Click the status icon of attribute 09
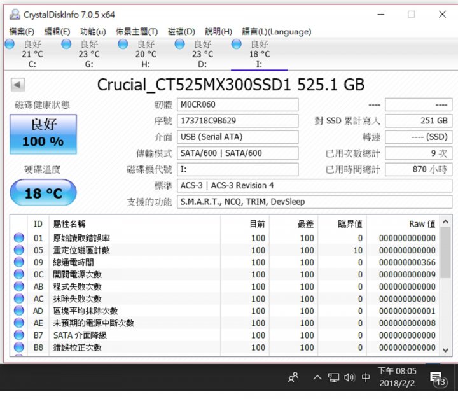The image size is (458, 399). point(19,262)
